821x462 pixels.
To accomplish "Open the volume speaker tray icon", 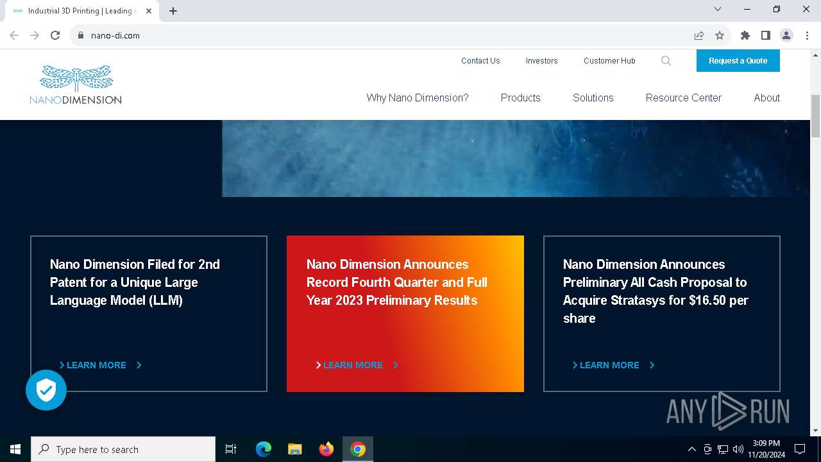I will 738,449.
